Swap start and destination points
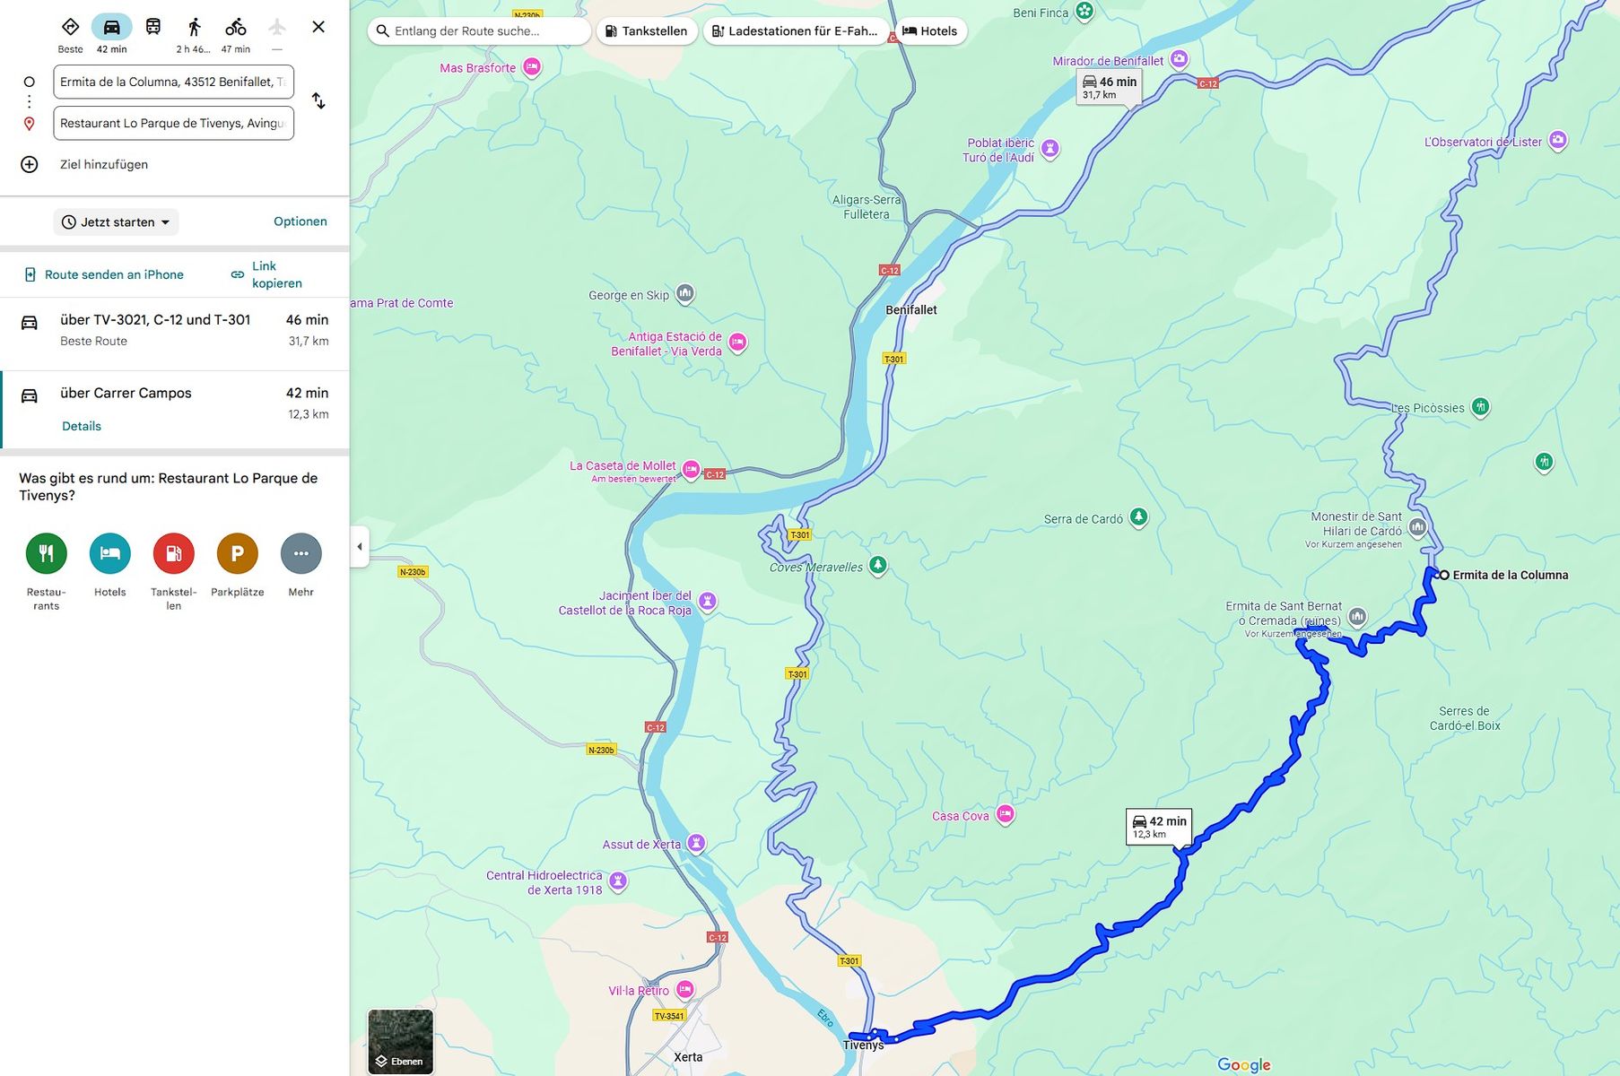This screenshot has height=1076, width=1620. (x=318, y=100)
